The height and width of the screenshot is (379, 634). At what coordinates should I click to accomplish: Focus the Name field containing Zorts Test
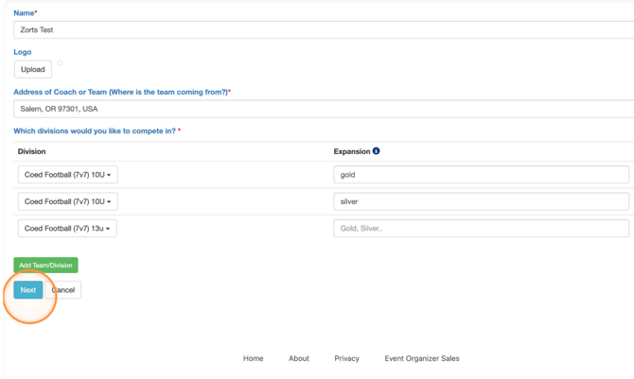[322, 30]
